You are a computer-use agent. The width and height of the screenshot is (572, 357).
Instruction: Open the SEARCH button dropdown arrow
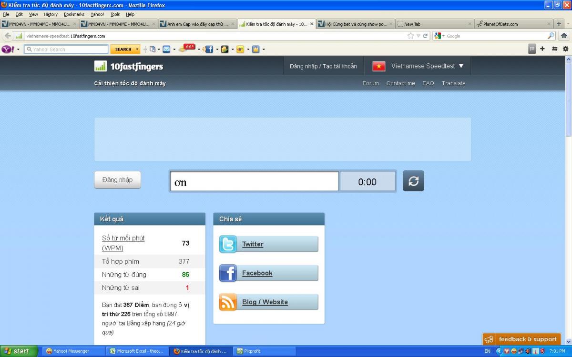click(137, 49)
